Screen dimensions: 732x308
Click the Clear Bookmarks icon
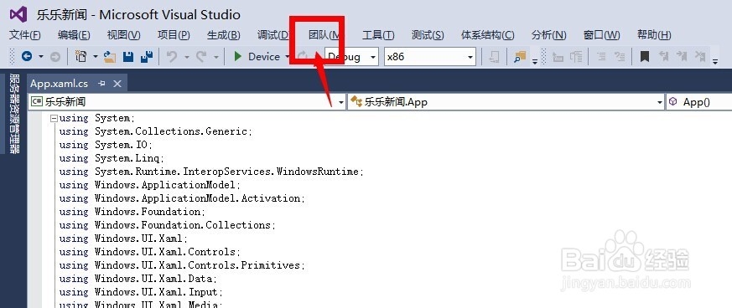(x=700, y=57)
